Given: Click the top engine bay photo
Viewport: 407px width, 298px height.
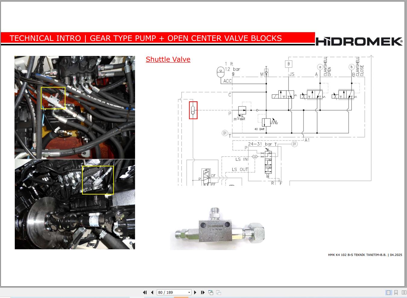Looking at the screenshot, I should pos(75,107).
